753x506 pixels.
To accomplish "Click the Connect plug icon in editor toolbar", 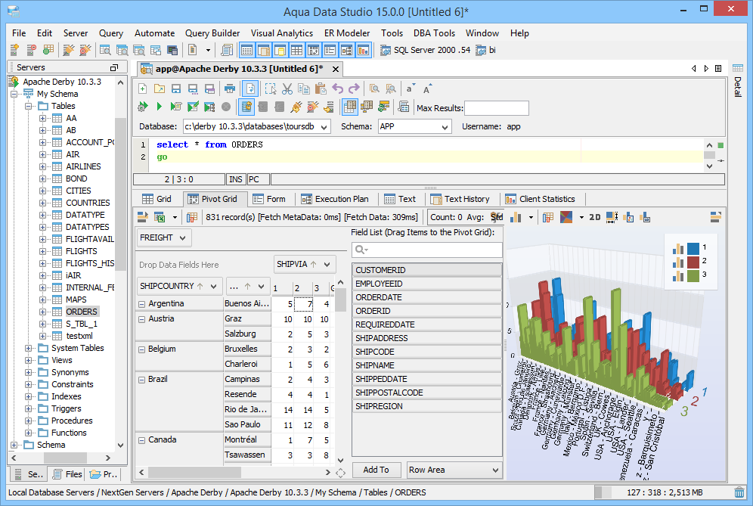I will (296, 107).
